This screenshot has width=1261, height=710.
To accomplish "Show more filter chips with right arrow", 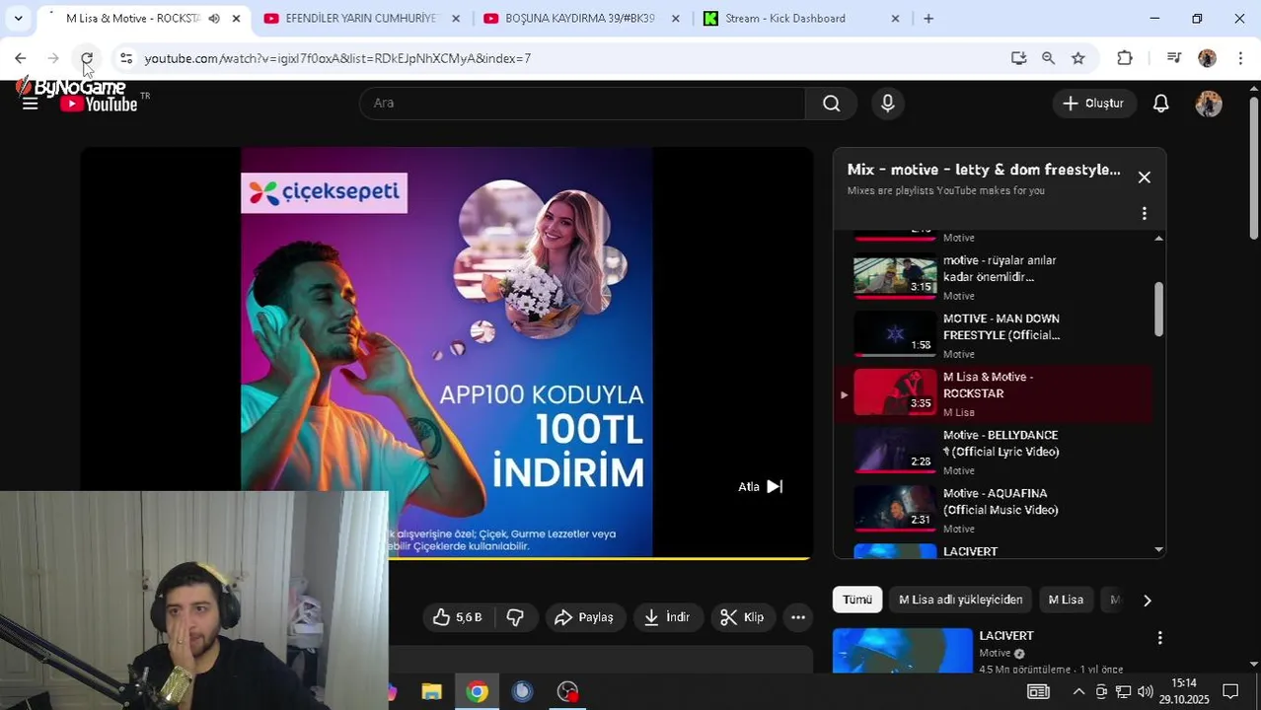I will tap(1147, 600).
